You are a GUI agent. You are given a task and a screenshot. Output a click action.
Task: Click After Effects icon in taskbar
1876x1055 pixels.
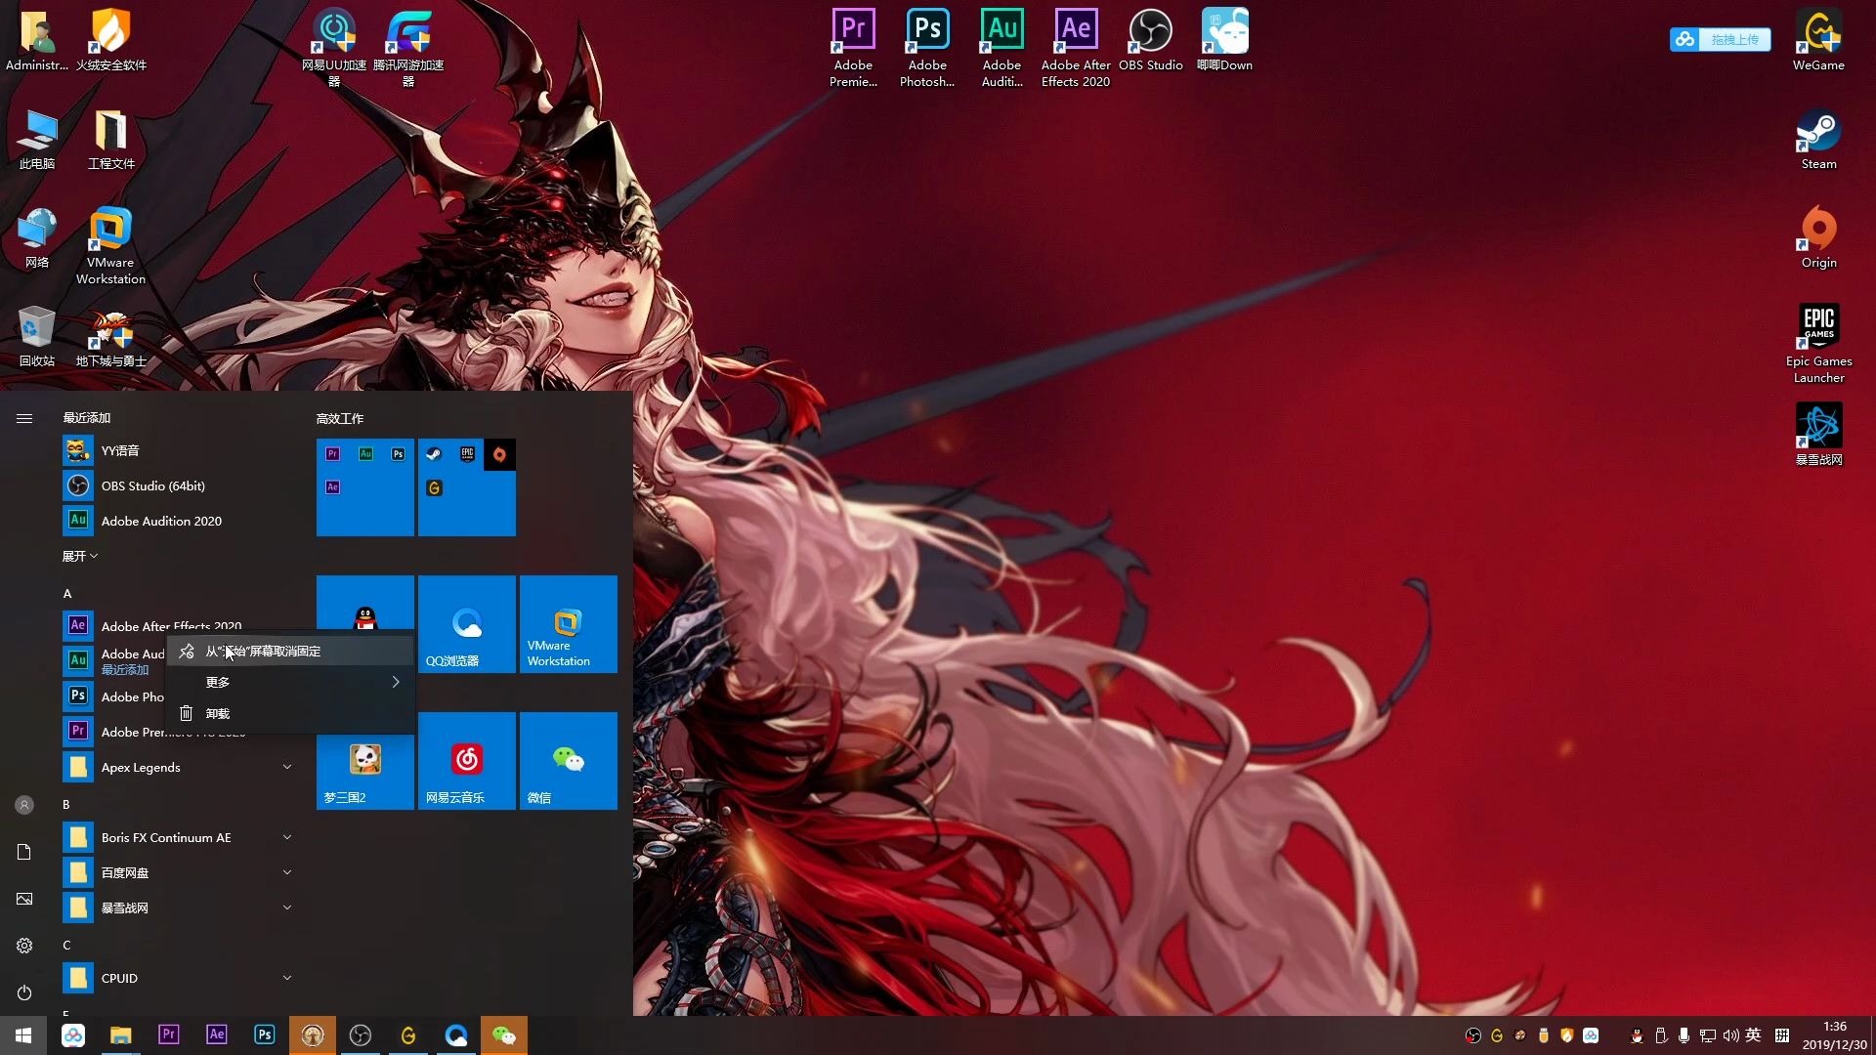(x=216, y=1034)
